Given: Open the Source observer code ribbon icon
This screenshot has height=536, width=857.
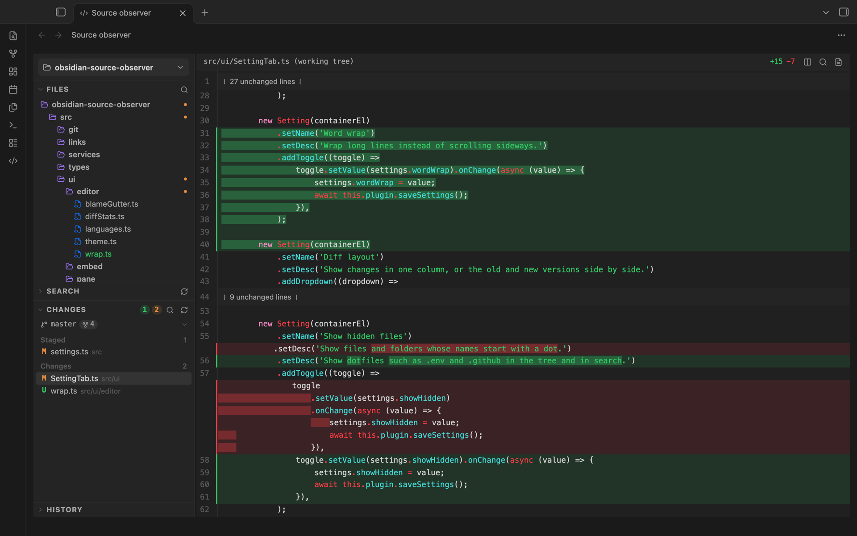Looking at the screenshot, I should coord(13,161).
